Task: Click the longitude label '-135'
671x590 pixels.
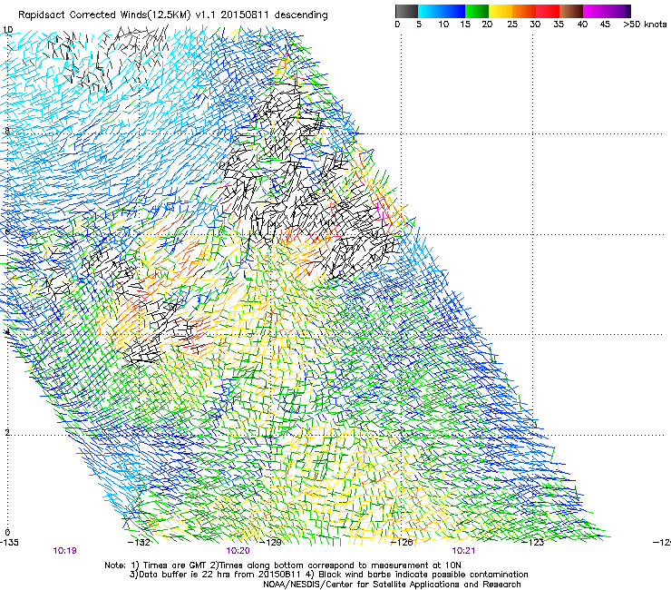Action: click(x=9, y=543)
